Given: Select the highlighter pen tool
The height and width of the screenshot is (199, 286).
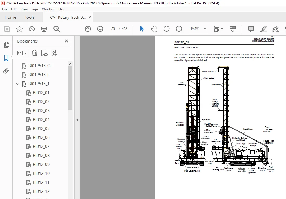Looking at the screenshot, I should coord(263,29).
